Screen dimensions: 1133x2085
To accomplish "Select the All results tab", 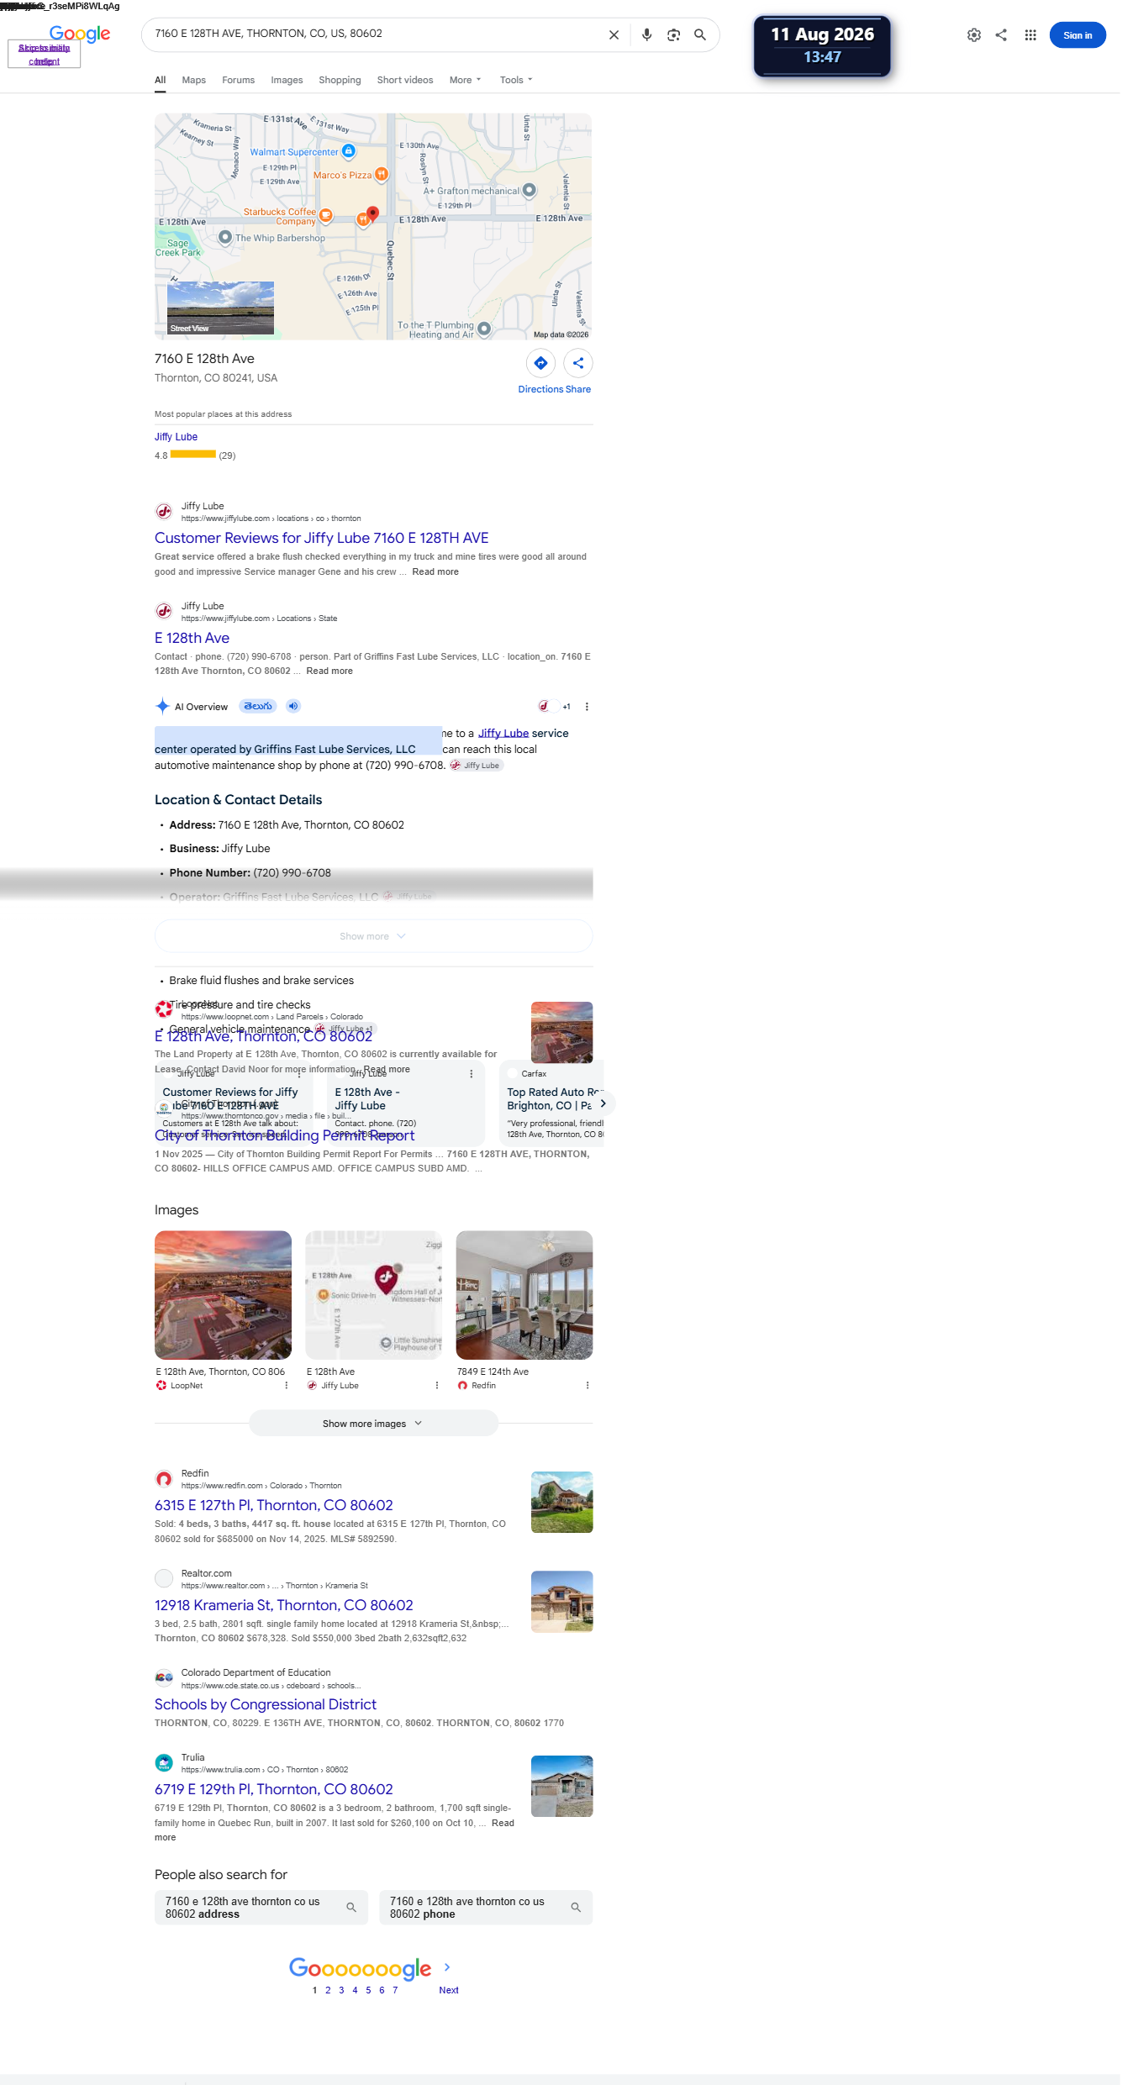I will [160, 80].
